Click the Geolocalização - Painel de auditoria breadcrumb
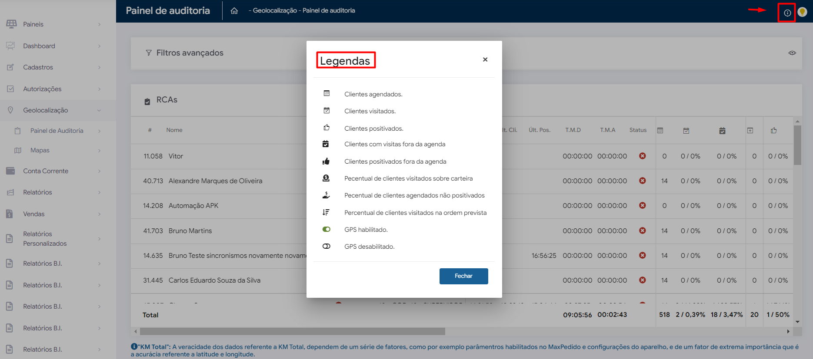This screenshot has height=359, width=813. [304, 10]
